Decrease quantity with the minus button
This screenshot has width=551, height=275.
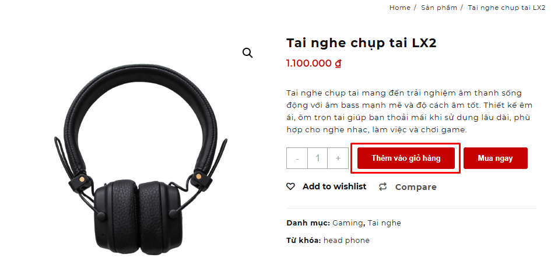[297, 158]
